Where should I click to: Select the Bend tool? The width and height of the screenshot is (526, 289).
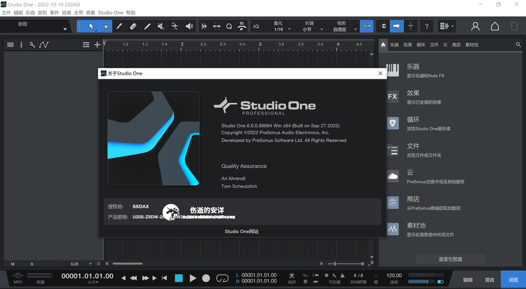[175, 26]
